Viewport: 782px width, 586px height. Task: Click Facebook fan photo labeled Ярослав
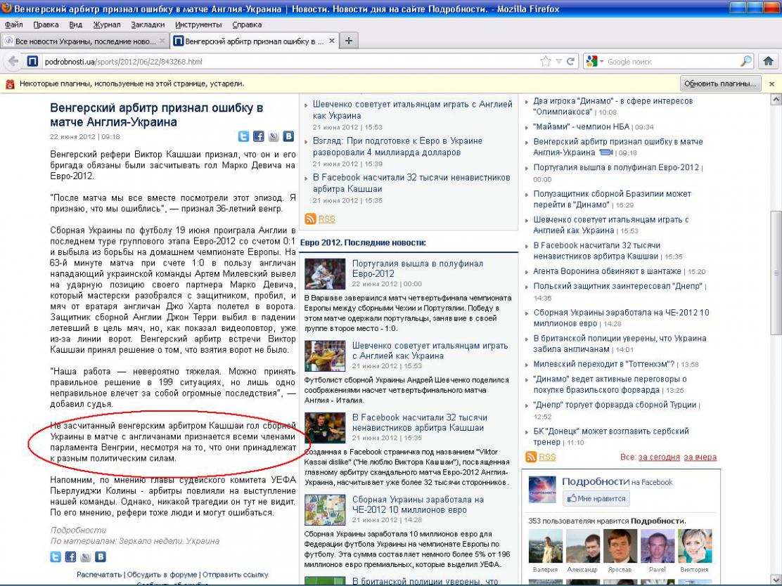(620, 546)
